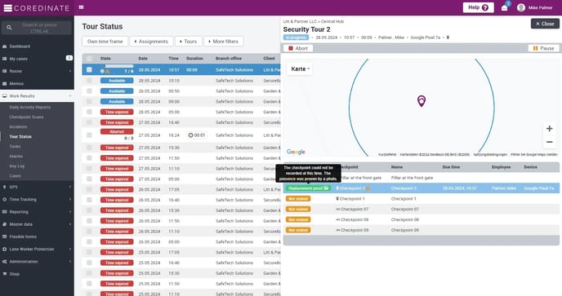Click the map marker pin

click(421, 101)
